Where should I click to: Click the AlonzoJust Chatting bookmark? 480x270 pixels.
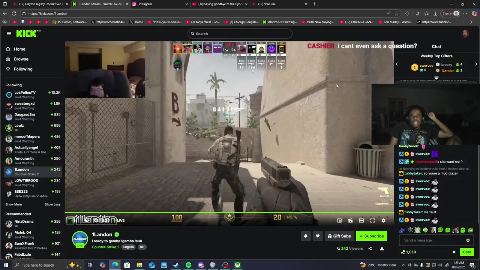[279, 22]
